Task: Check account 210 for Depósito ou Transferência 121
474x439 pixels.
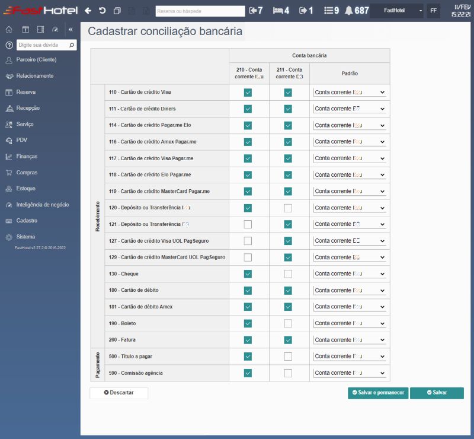Action: pos(248,224)
